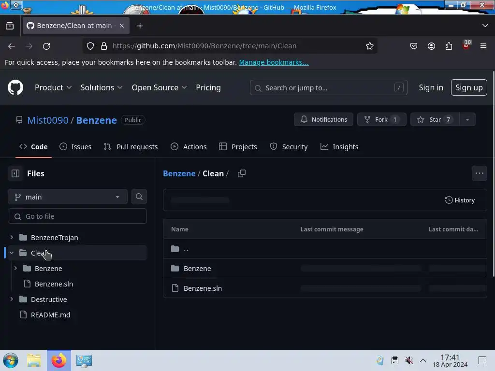
Task: Expand the Benzene subfolder chevron in tree
Action: click(15, 268)
